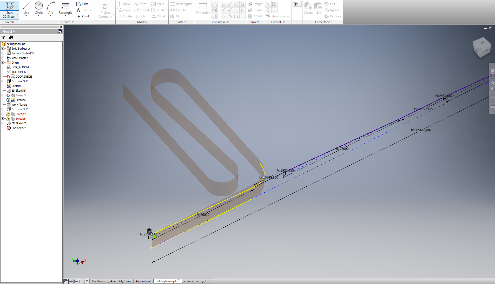The height and width of the screenshot is (284, 495).
Task: Switch to the environment_v1.ipt tab
Action: [x=197, y=281]
